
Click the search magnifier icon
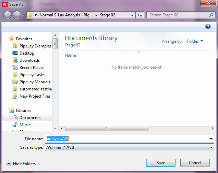[x=211, y=15]
